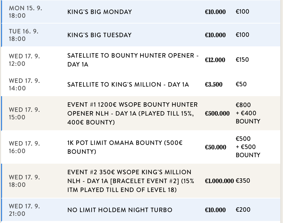Open No Limit Holdem Night Turbo event

click(x=120, y=210)
